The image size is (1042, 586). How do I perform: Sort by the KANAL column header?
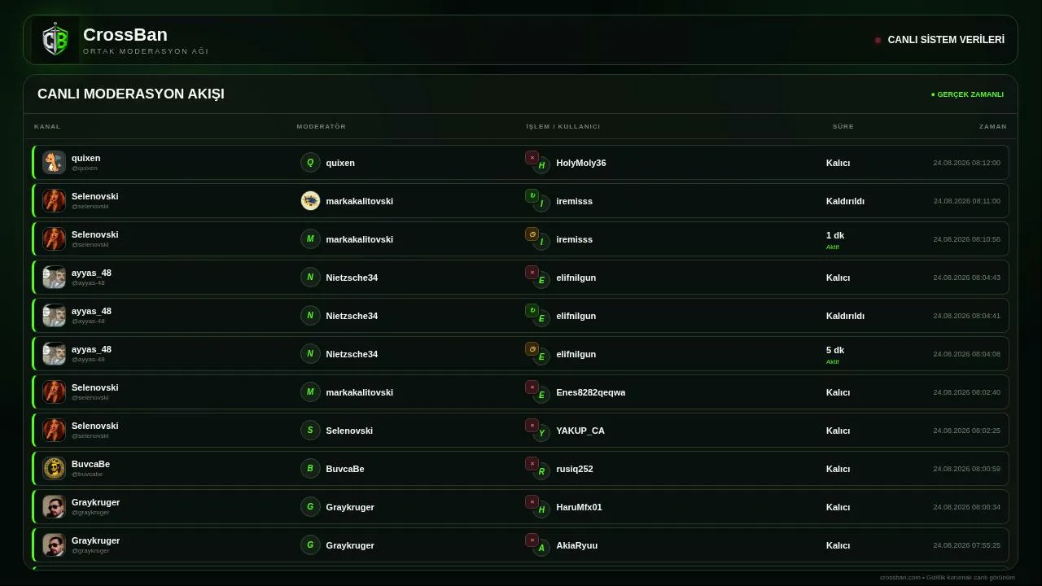pyautogui.click(x=47, y=127)
